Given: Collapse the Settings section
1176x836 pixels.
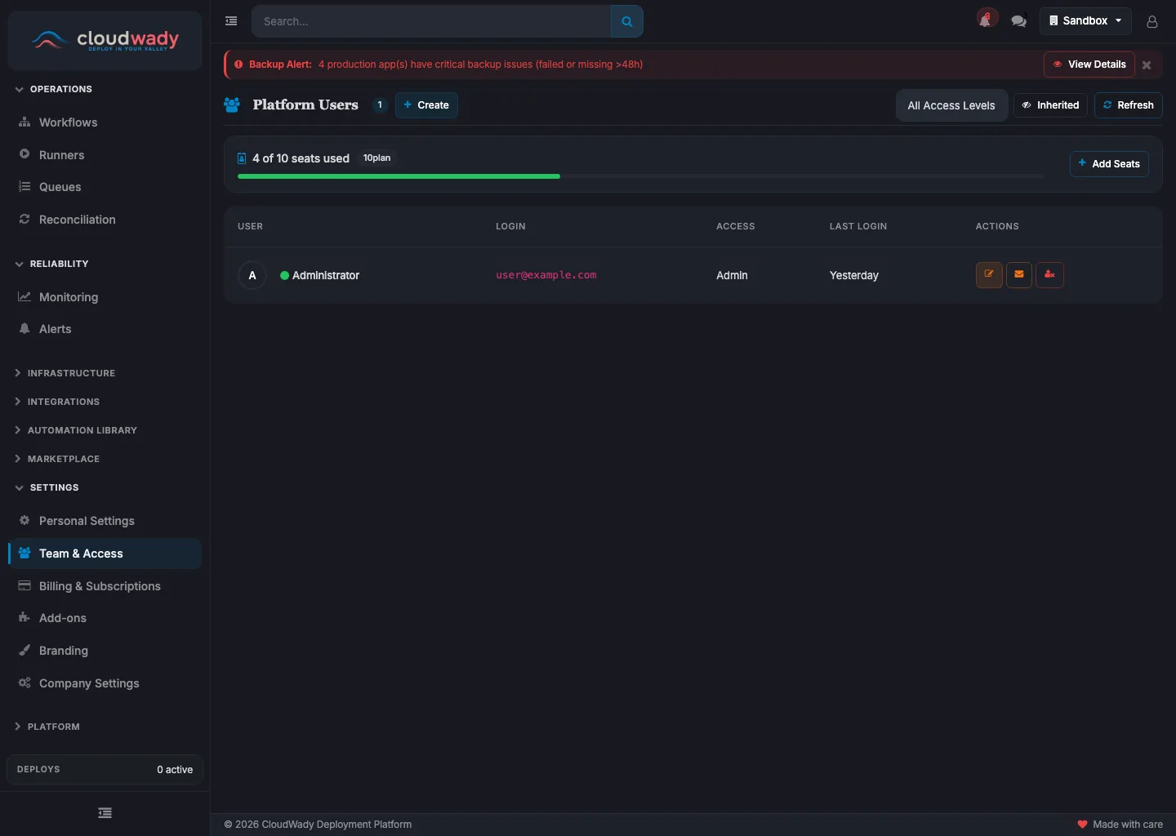Looking at the screenshot, I should pos(47,487).
